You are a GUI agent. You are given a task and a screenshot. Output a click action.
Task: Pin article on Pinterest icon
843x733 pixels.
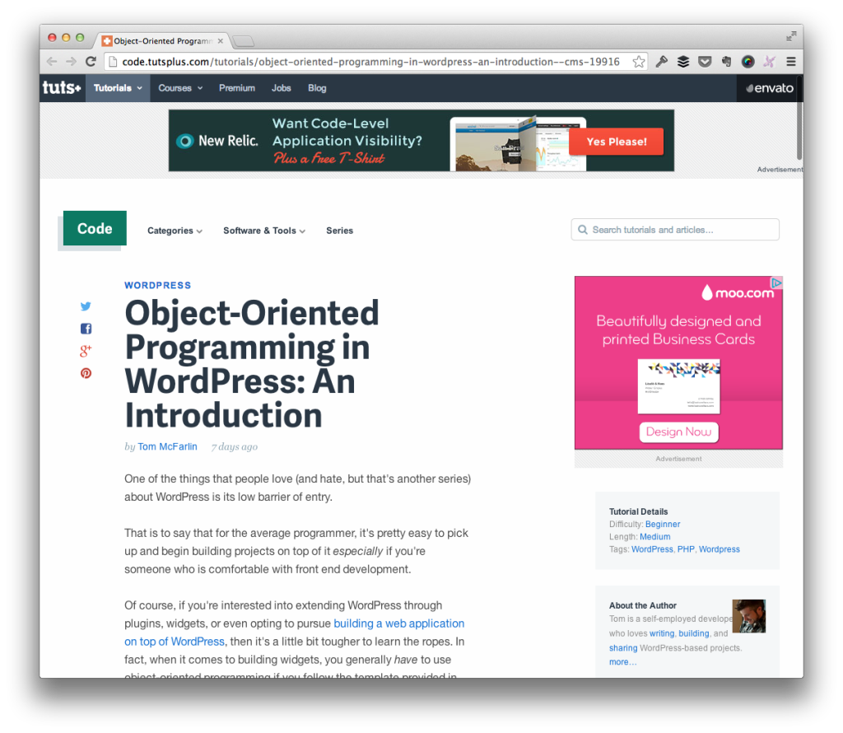pyautogui.click(x=86, y=373)
